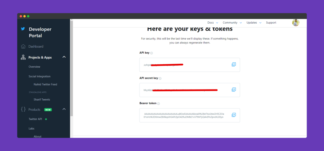The width and height of the screenshot is (324, 151).
Task: Open the Support link
Action: coord(271,23)
